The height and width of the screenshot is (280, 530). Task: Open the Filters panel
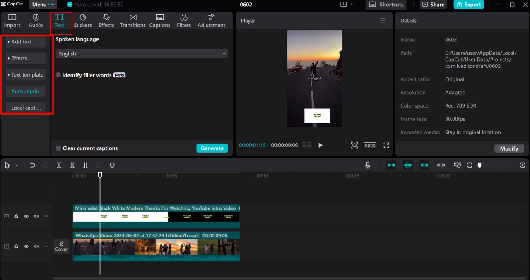pos(184,21)
